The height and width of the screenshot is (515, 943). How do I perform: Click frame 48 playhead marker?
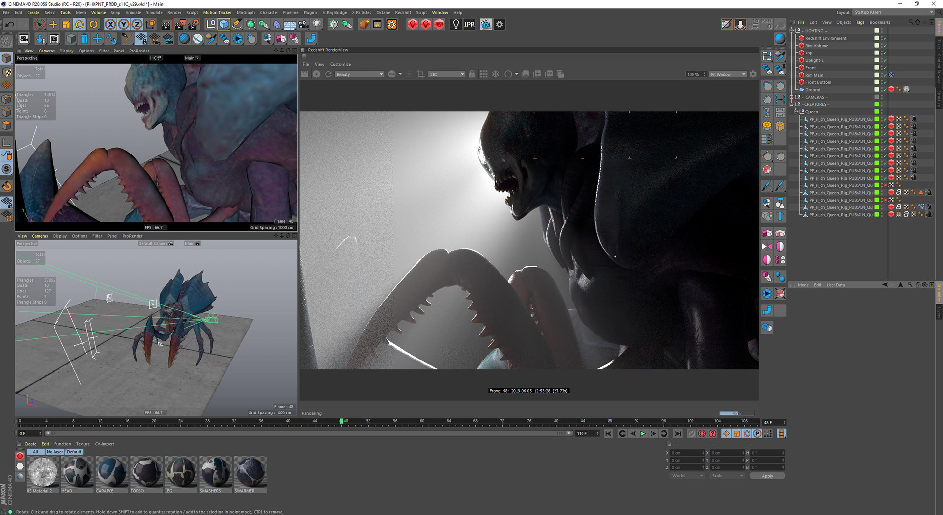tap(341, 421)
